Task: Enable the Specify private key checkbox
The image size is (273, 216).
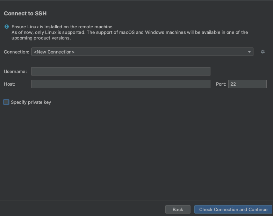Action: coord(6,102)
